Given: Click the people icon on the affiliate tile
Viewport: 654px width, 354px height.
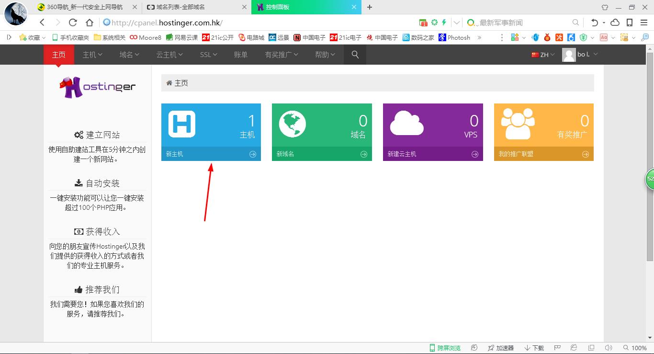Looking at the screenshot, I should pos(518,124).
